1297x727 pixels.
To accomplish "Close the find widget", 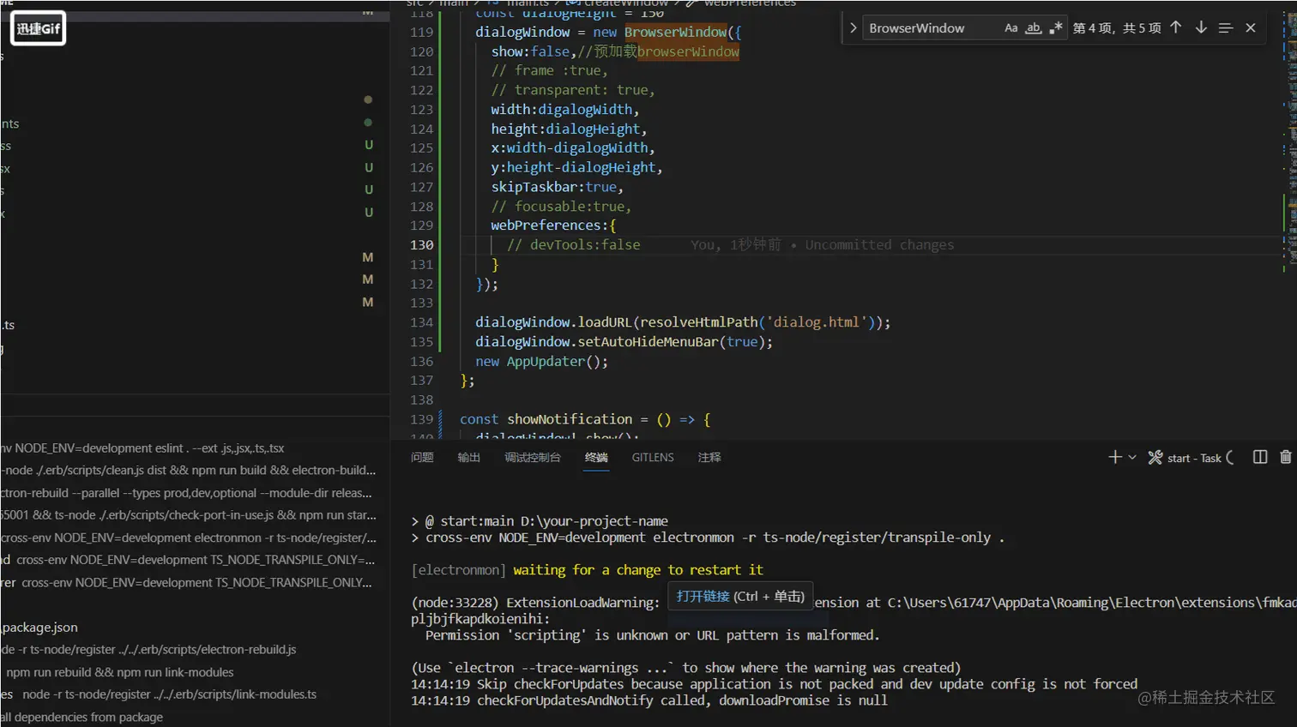I will 1251,28.
